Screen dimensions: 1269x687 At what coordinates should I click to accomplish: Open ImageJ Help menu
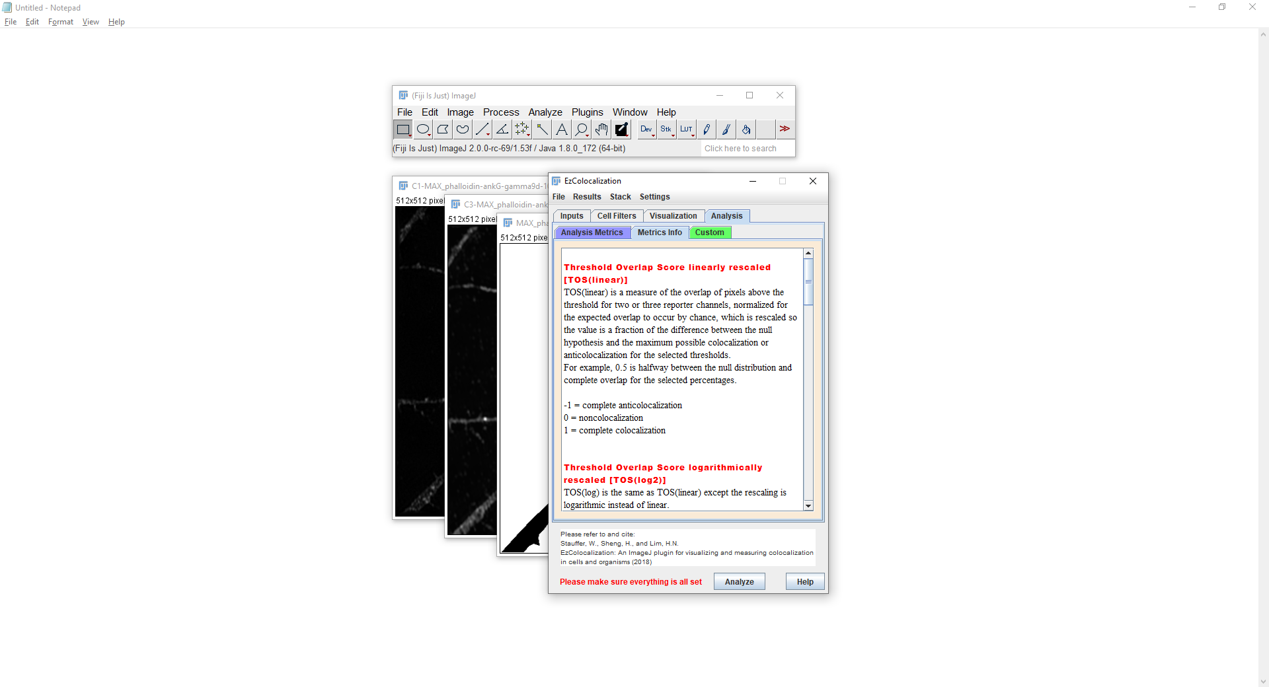666,112
